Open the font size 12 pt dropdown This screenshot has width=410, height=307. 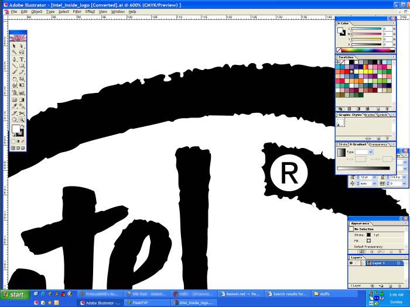[x=374, y=177]
